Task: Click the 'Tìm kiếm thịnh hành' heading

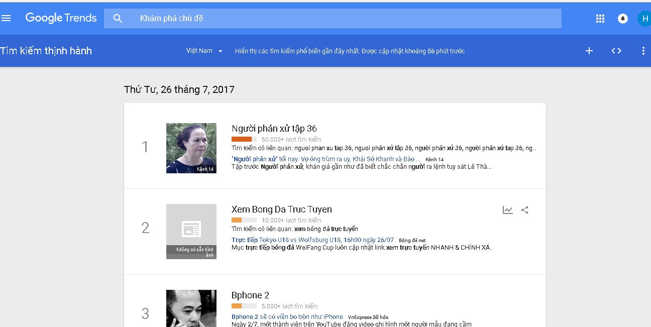Action: 46,51
